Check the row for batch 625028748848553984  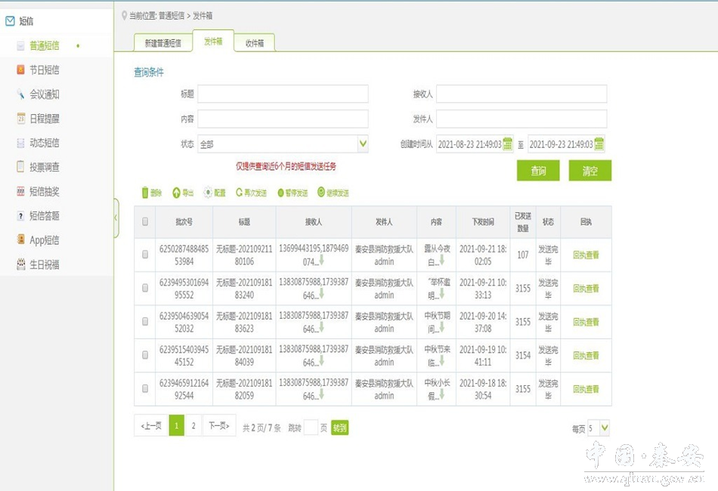(x=145, y=255)
